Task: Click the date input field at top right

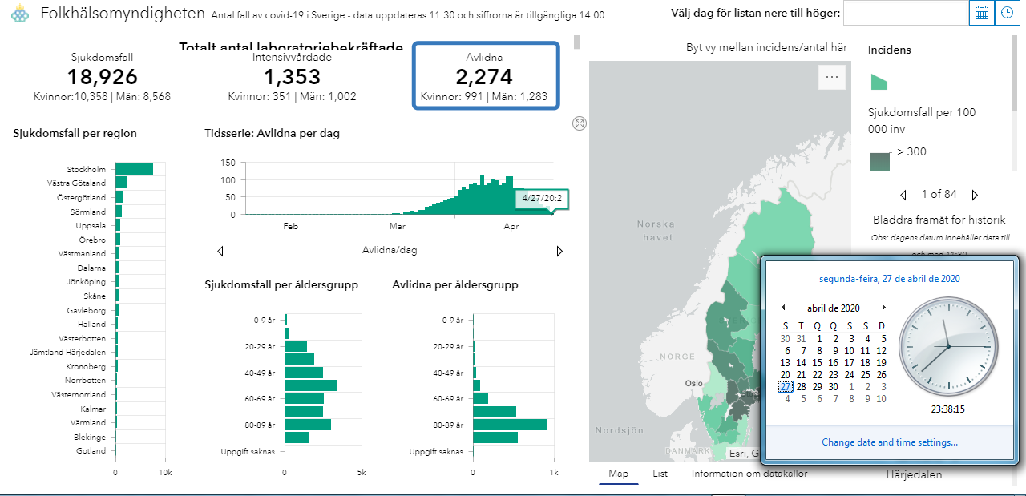Action: pos(906,13)
